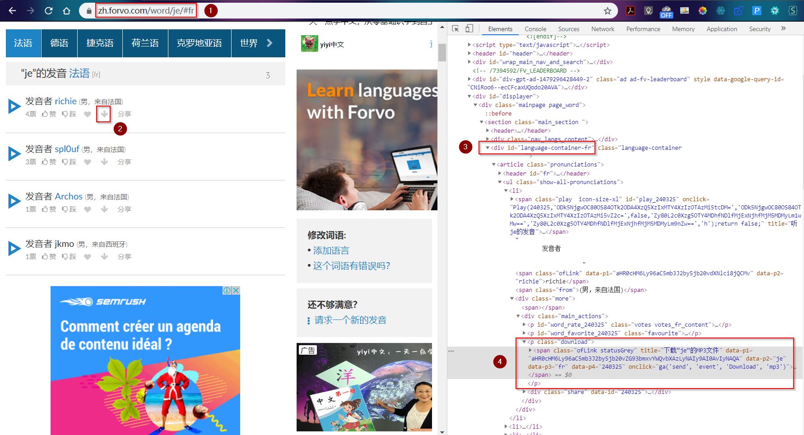The image size is (804, 435).
Task: Switch to the Console tab
Action: (535, 29)
